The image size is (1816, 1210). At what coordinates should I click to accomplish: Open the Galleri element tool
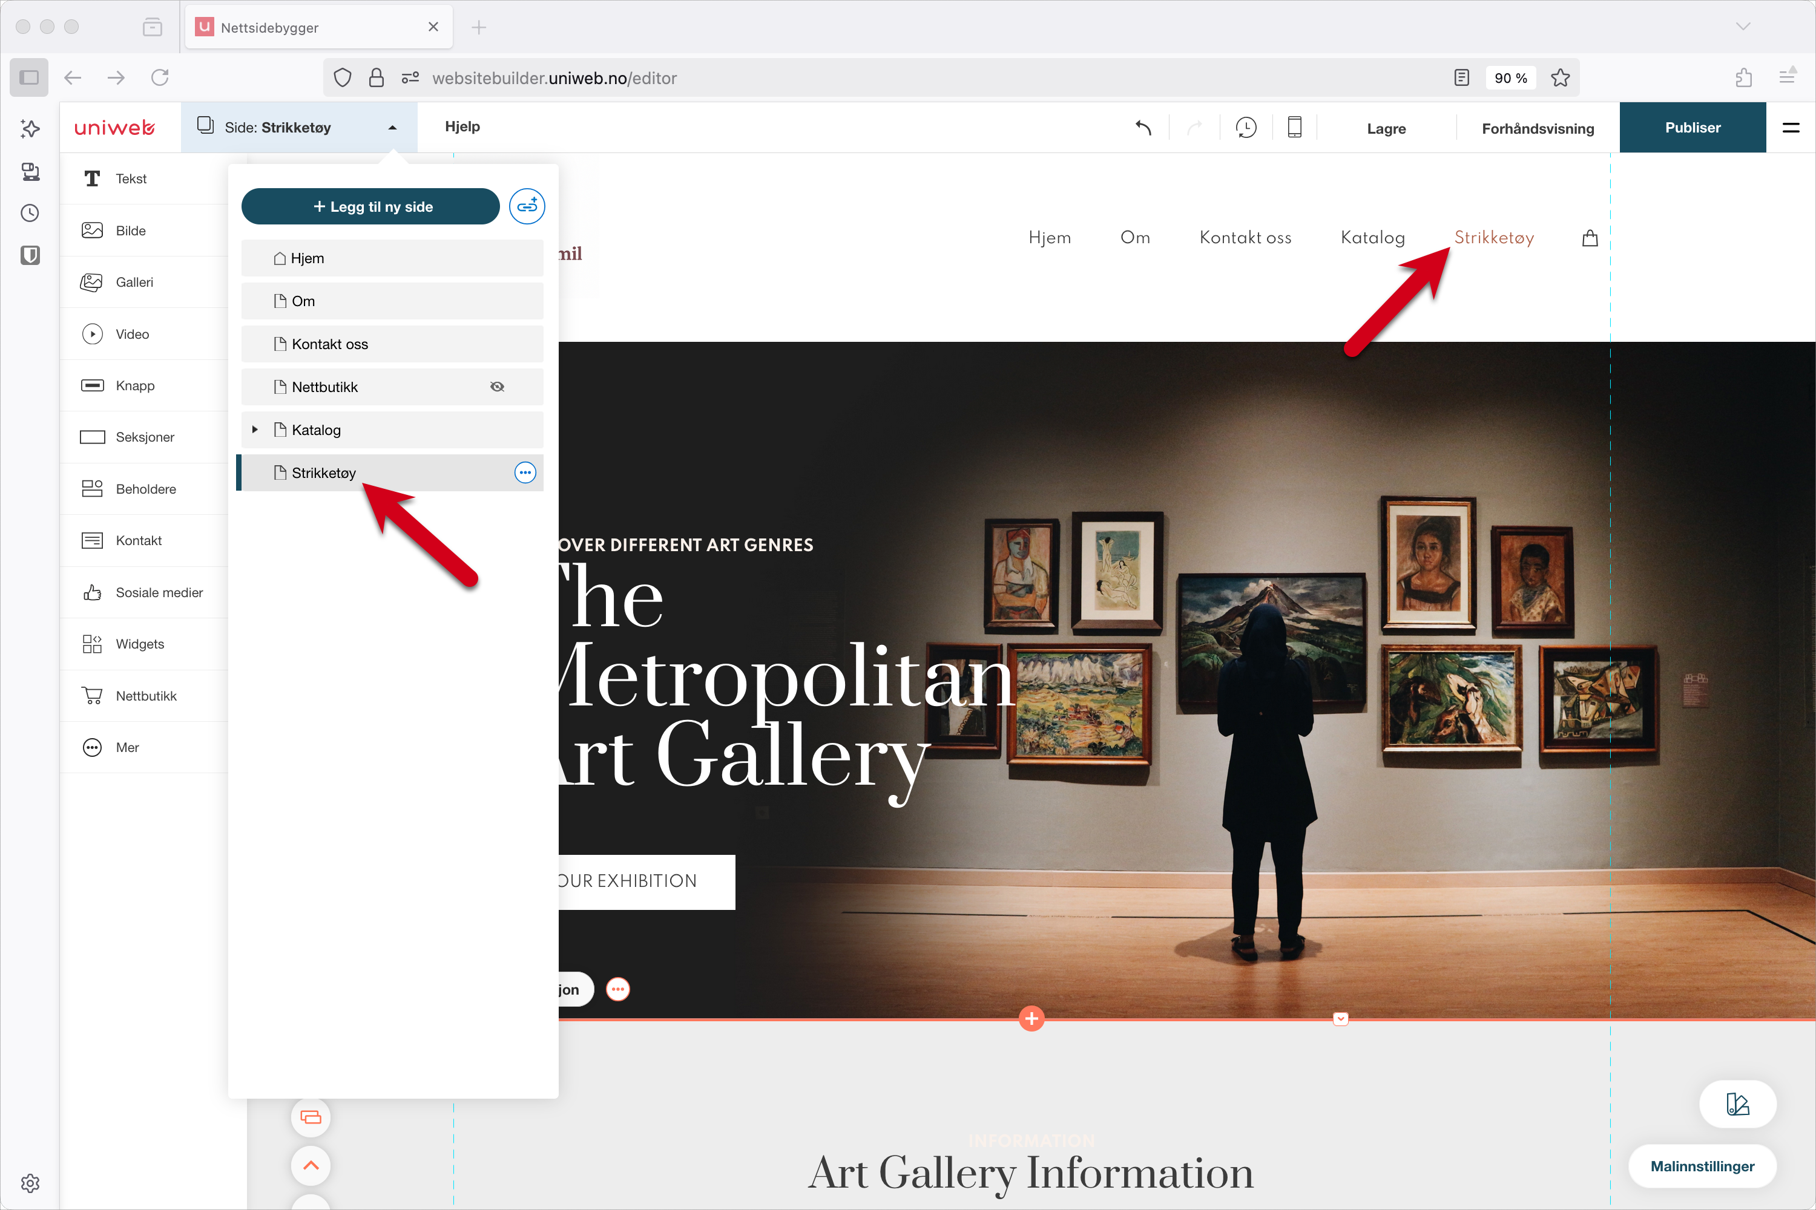[x=145, y=282]
